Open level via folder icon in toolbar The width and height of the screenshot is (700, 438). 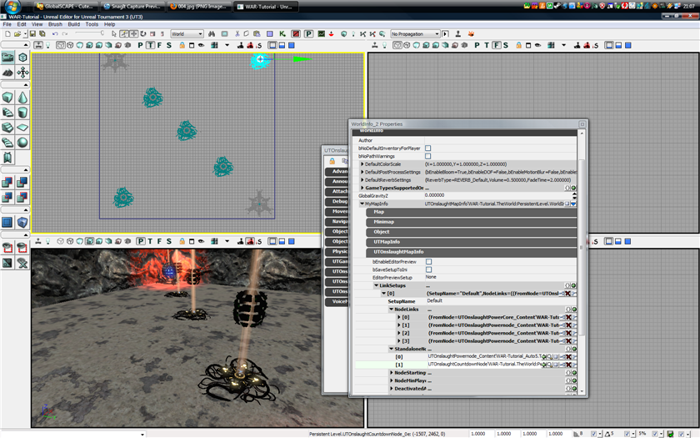pos(17,34)
